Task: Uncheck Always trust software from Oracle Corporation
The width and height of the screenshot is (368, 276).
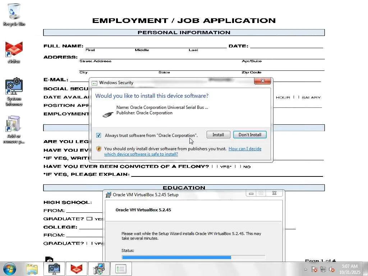Action: (98, 135)
